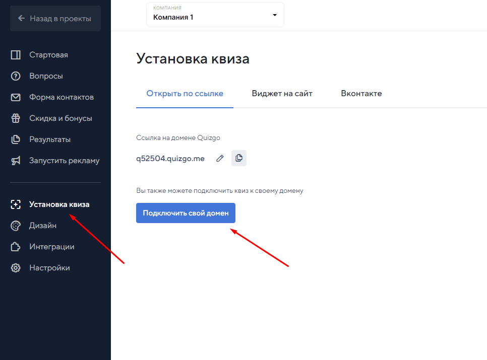Viewport: 487px width, 360px height.
Task: Switch to Открыть по ссылке tab
Action: click(185, 93)
